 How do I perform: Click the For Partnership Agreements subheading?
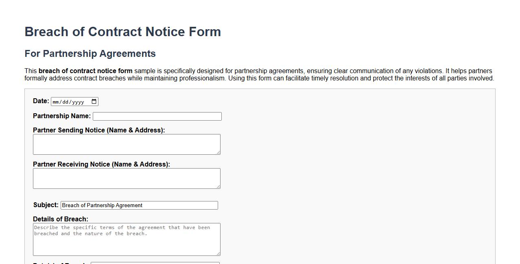point(90,53)
